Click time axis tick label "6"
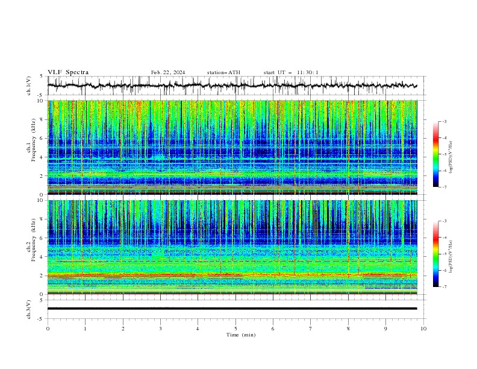The image size is (477, 369). point(273,329)
